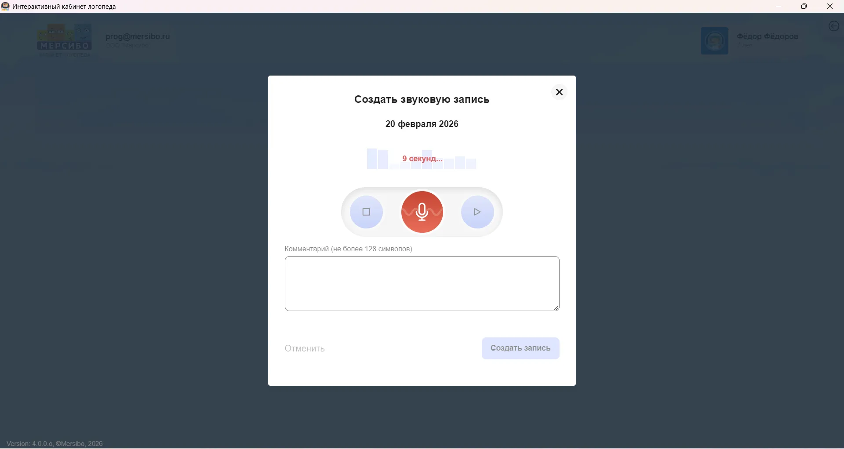844x449 pixels.
Task: Click the red microphone record button
Action: [x=422, y=212]
